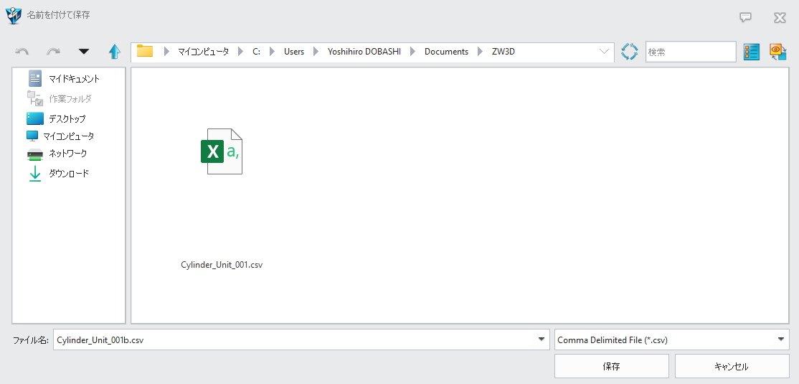Click the back navigation arrow
The height and width of the screenshot is (384, 799).
pyautogui.click(x=22, y=52)
